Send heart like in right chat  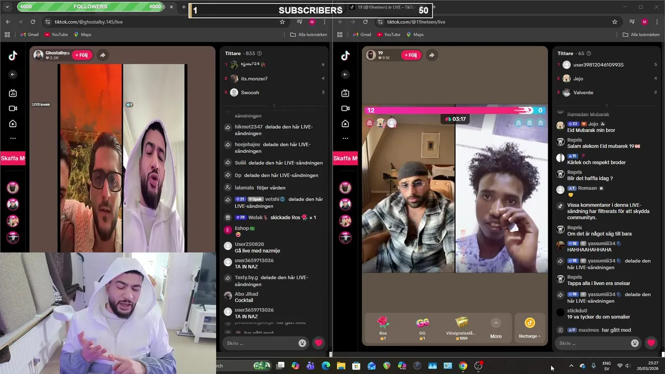click(x=651, y=343)
